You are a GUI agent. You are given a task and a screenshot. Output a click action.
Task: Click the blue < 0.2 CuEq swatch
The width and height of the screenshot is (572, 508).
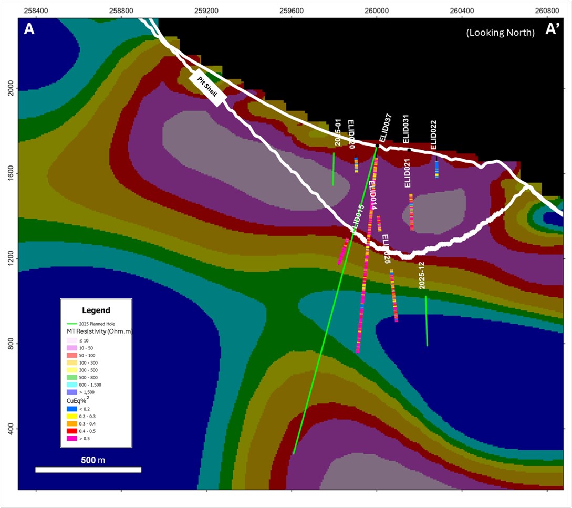coord(72,409)
